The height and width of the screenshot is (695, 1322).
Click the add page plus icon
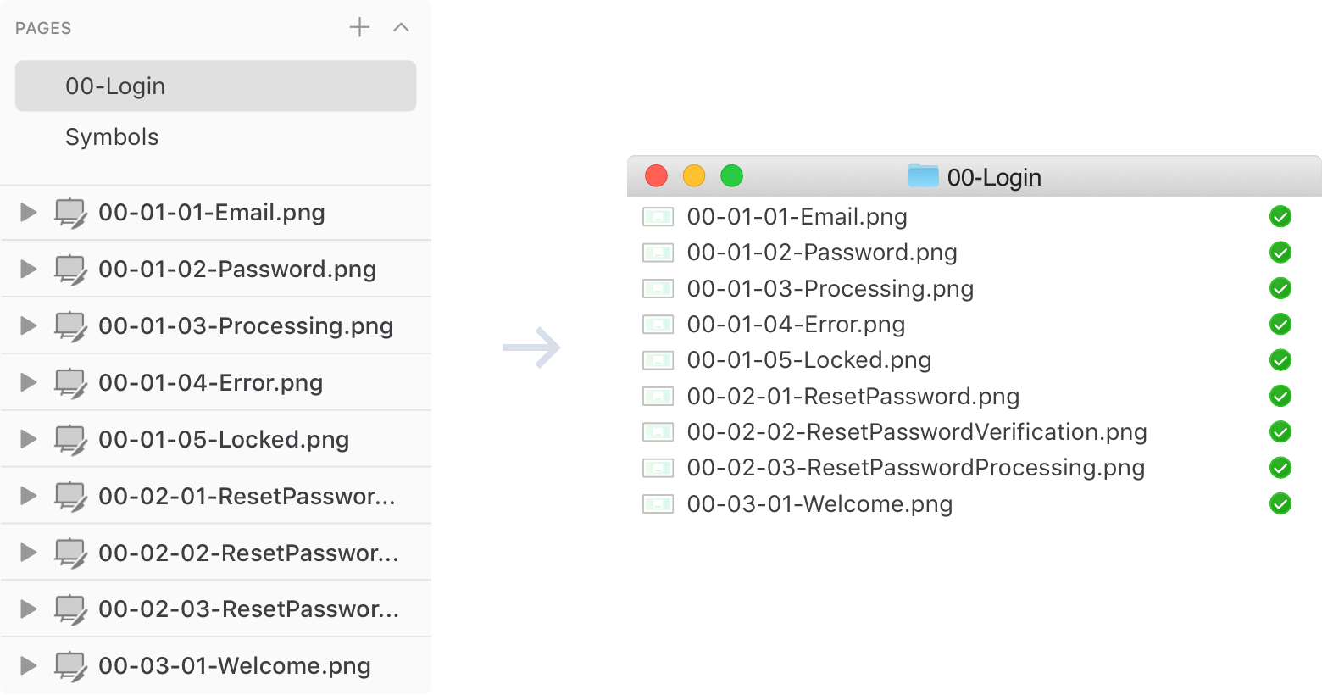(x=359, y=27)
